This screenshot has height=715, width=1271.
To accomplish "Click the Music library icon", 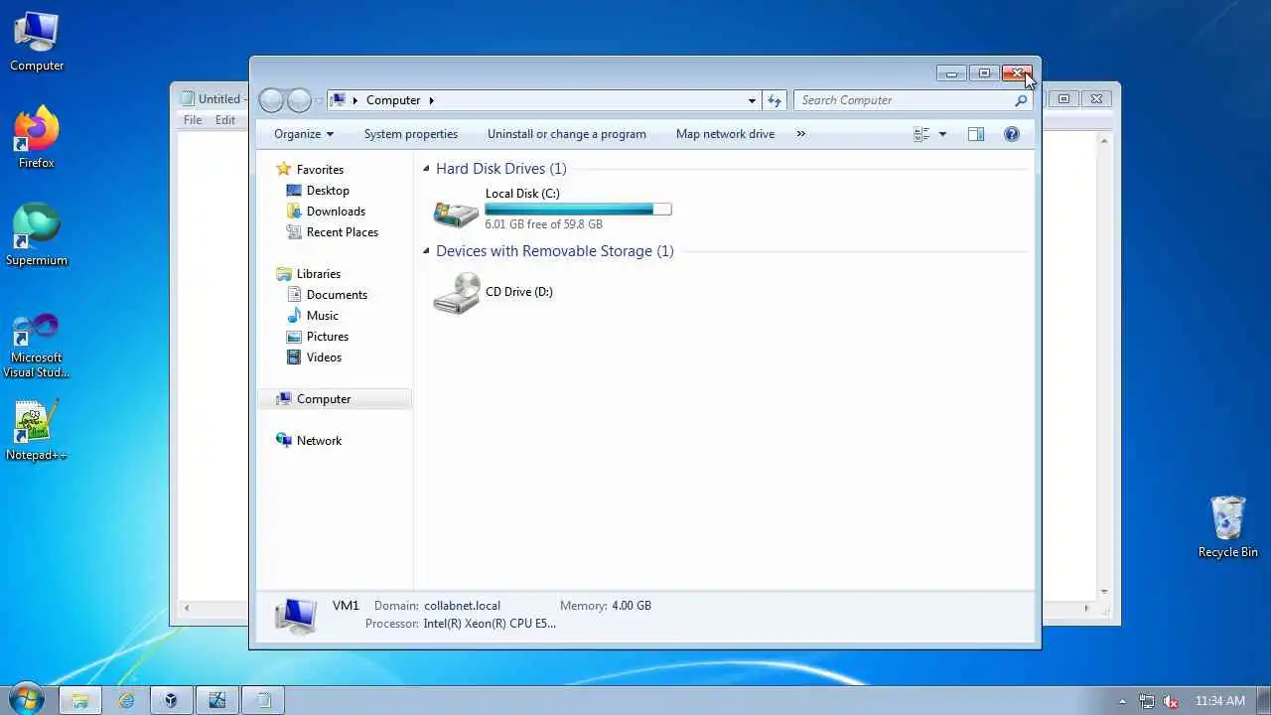I will 294,316.
